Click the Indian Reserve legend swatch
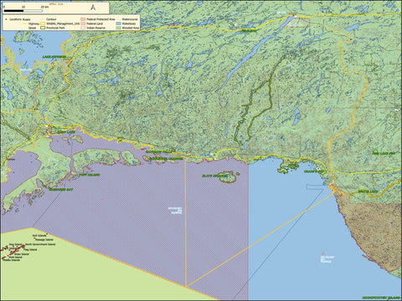The width and height of the screenshot is (402, 301). tap(83, 28)
